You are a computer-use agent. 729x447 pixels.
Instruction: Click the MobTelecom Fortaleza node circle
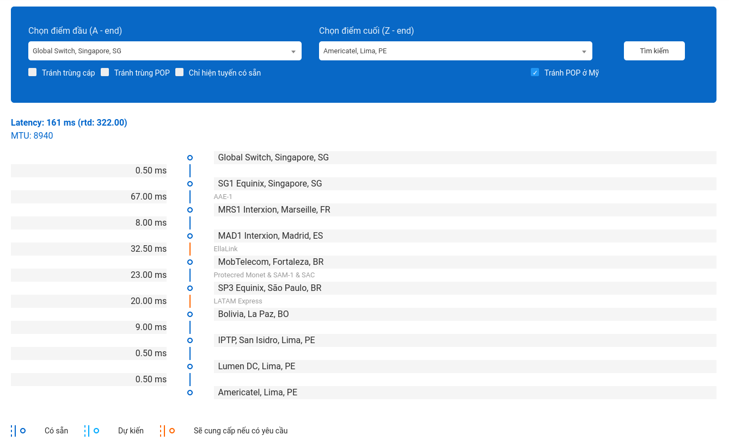190,262
